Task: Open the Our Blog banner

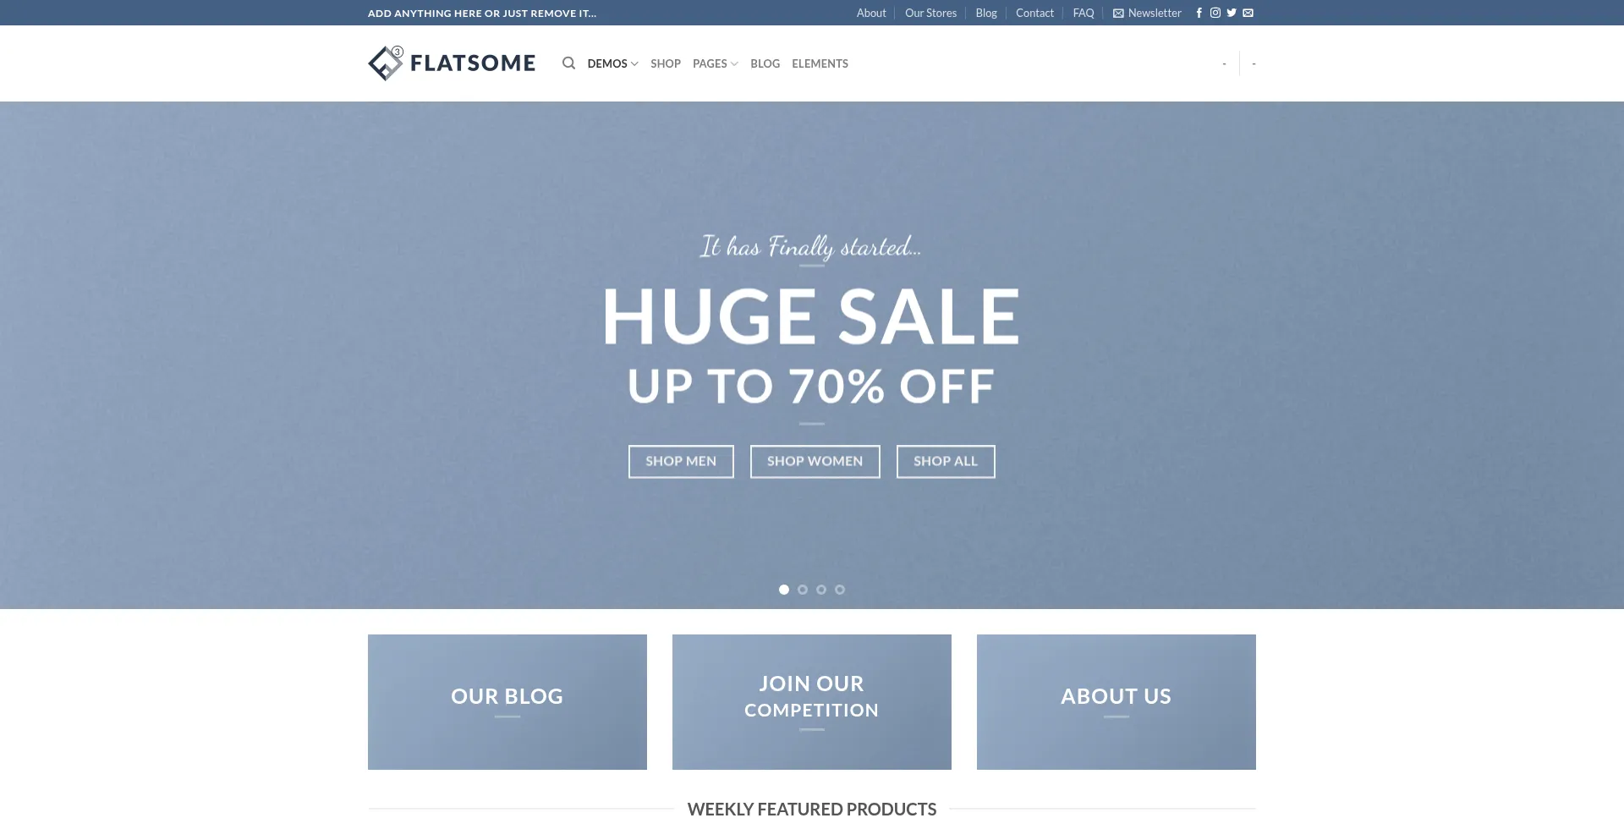Action: pos(507,702)
